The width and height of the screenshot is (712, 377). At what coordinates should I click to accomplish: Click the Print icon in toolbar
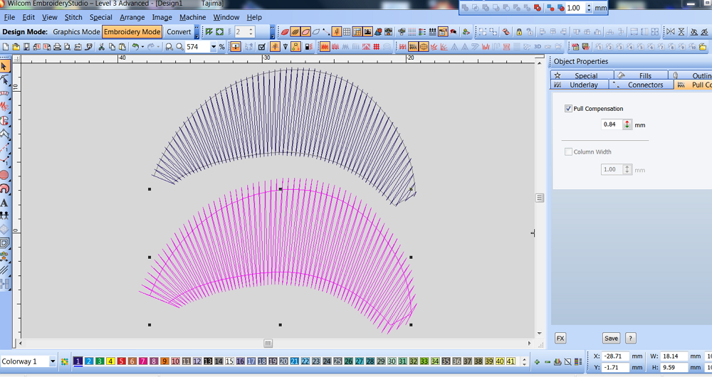click(57, 47)
